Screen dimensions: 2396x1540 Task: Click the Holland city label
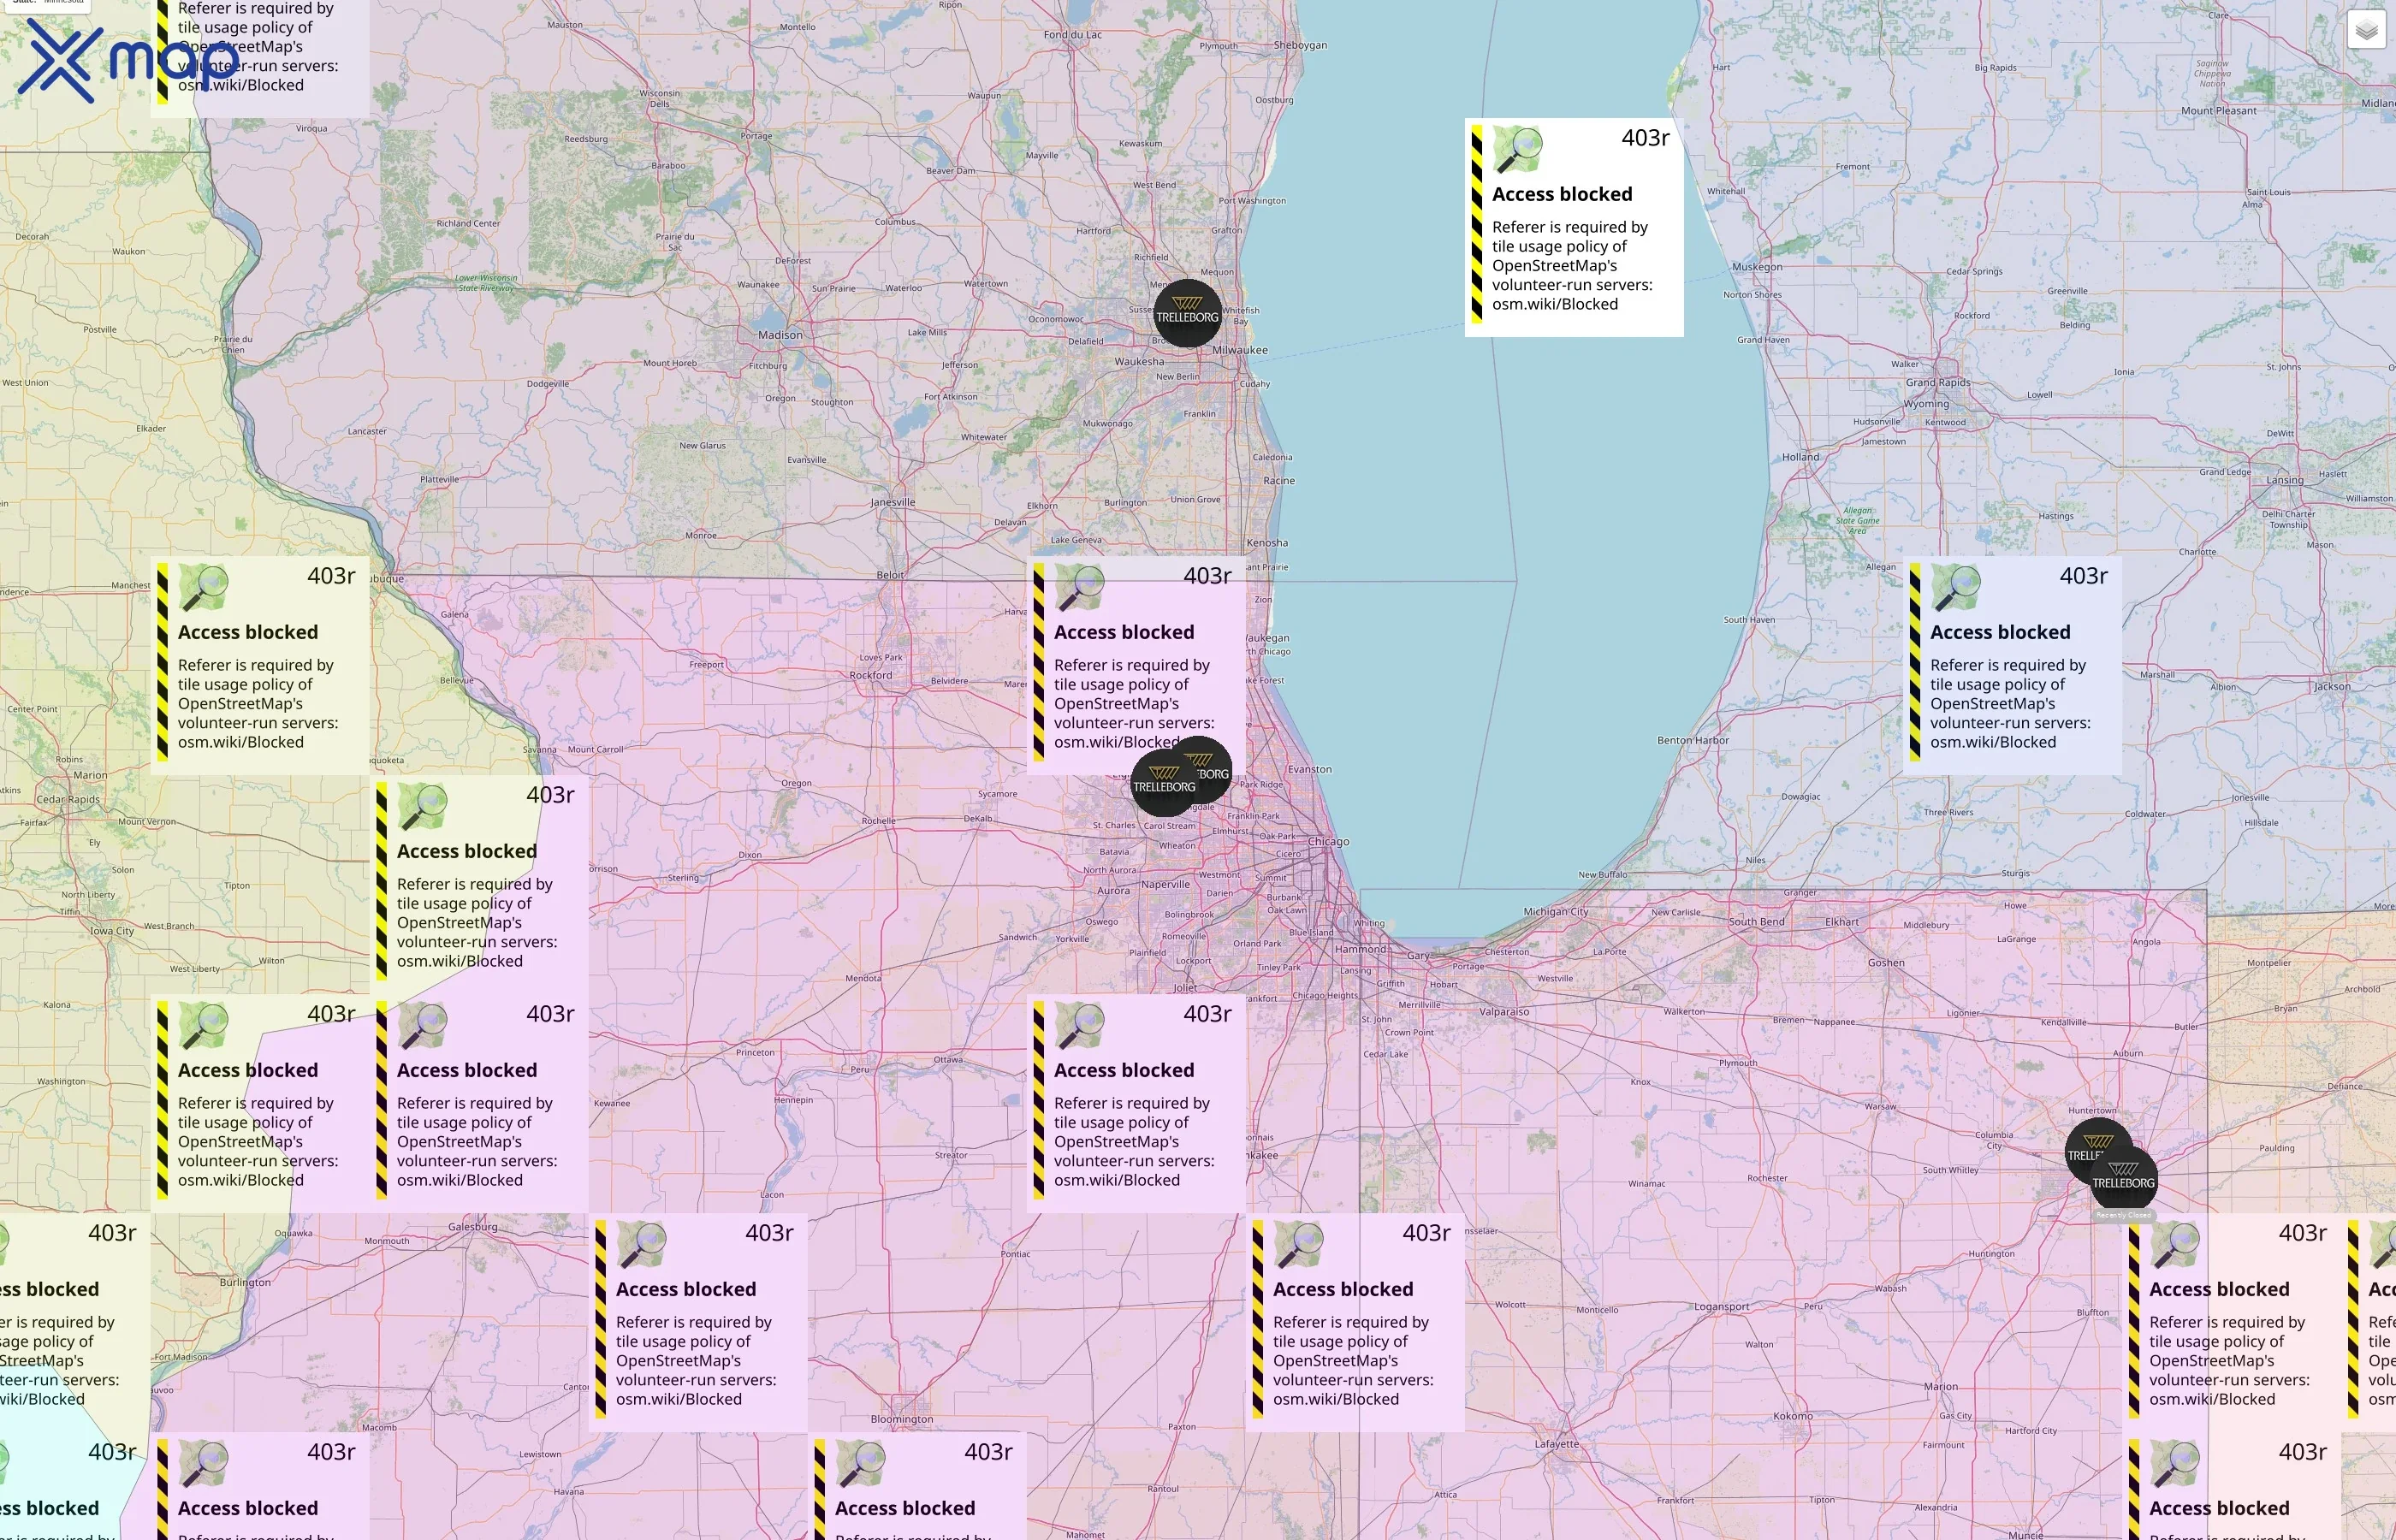[1801, 457]
